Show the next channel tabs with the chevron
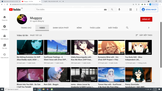 149,28
